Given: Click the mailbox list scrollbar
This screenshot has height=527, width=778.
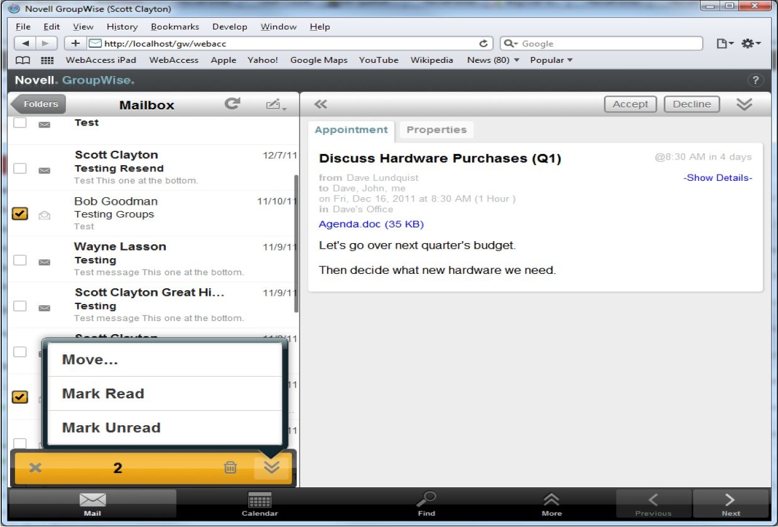Looking at the screenshot, I should 296,244.
